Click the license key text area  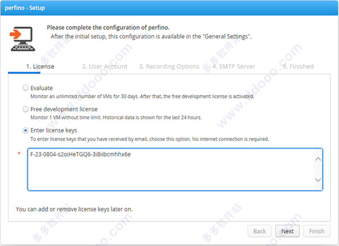tap(175, 169)
